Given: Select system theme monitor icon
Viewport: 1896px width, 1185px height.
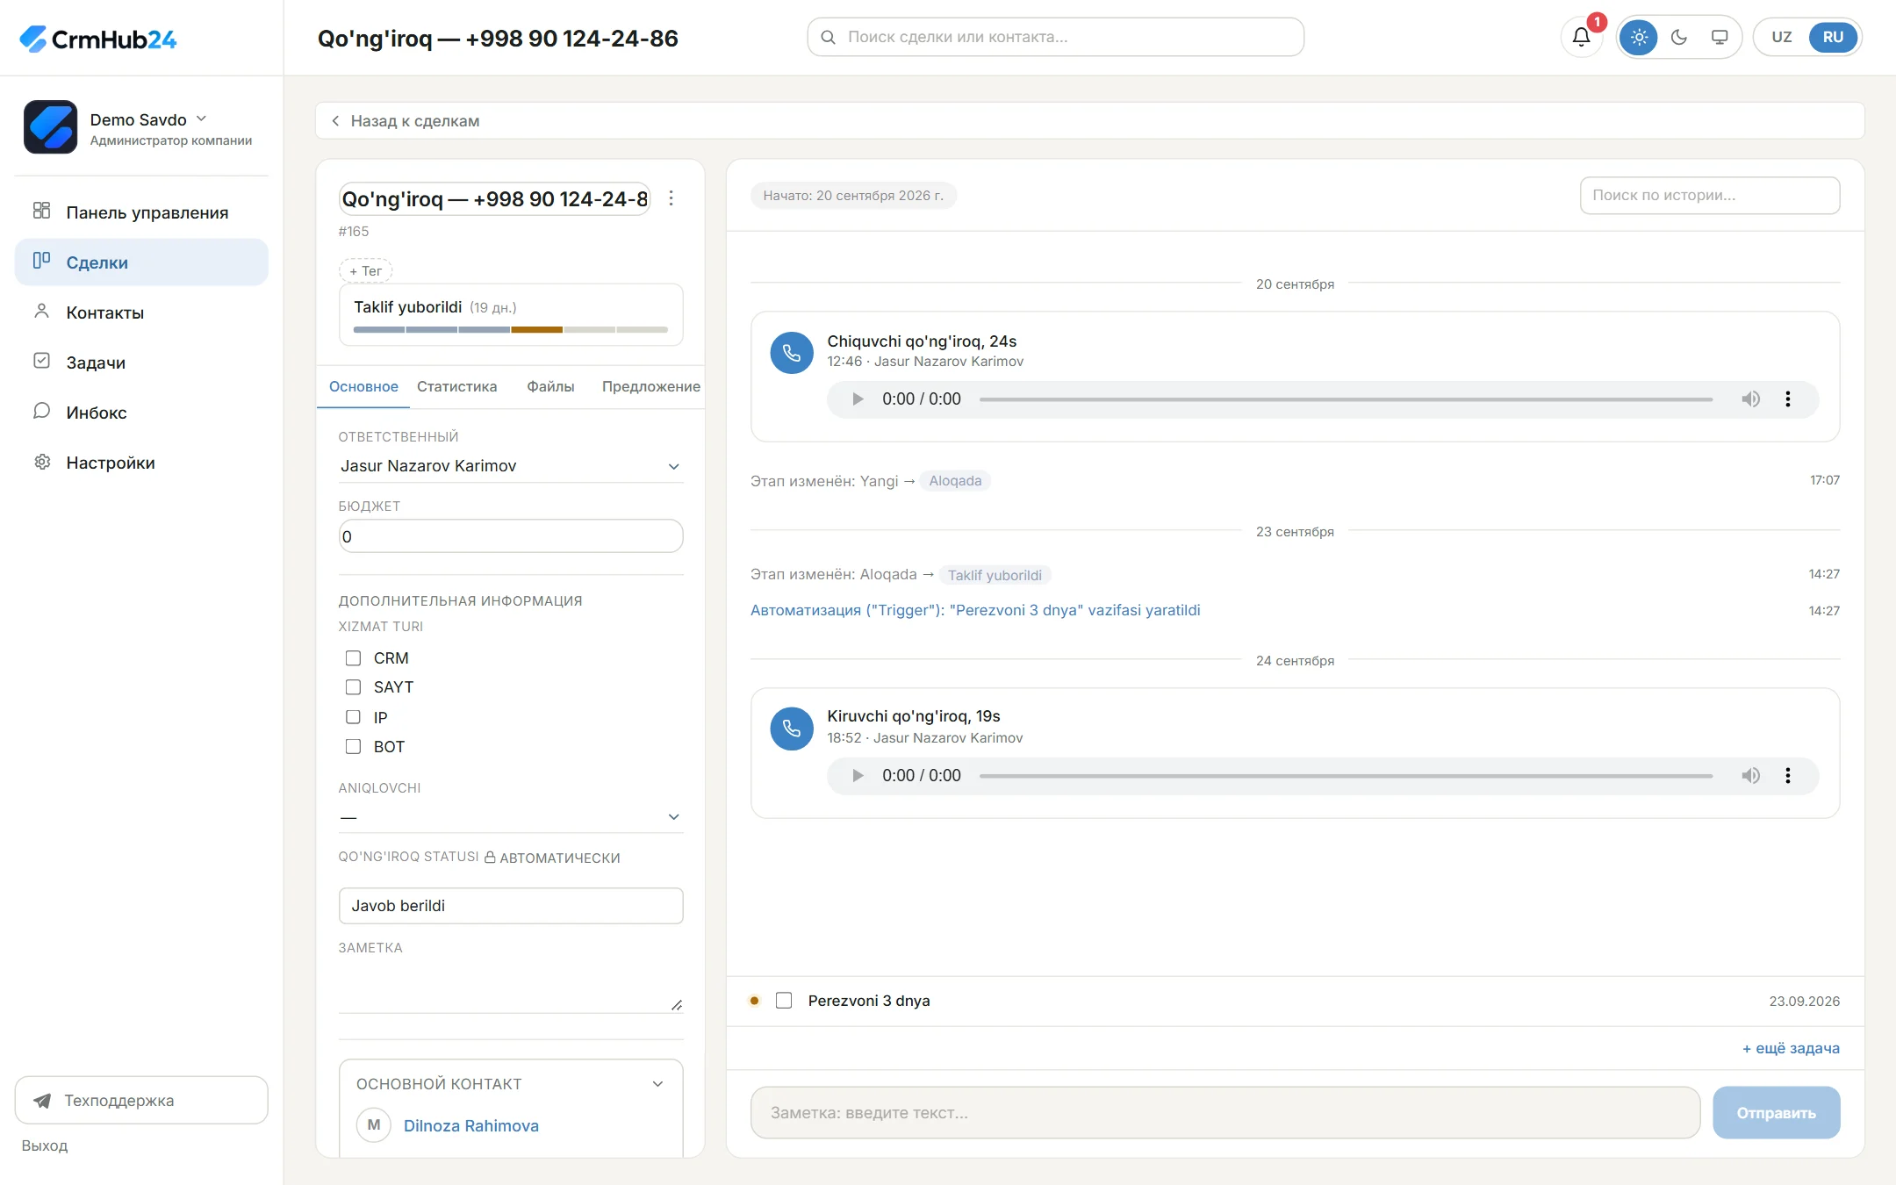Looking at the screenshot, I should (1720, 37).
